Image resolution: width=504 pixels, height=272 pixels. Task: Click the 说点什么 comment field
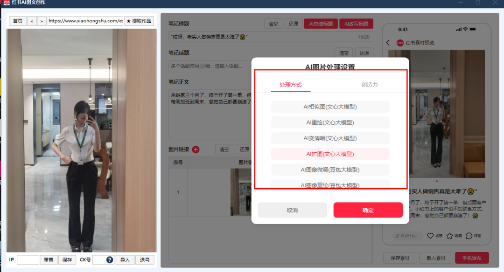[407, 236]
